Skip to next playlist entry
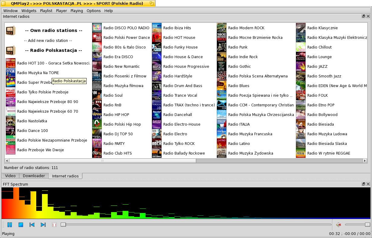Screen dimensions: 372x238 pos(43,225)
